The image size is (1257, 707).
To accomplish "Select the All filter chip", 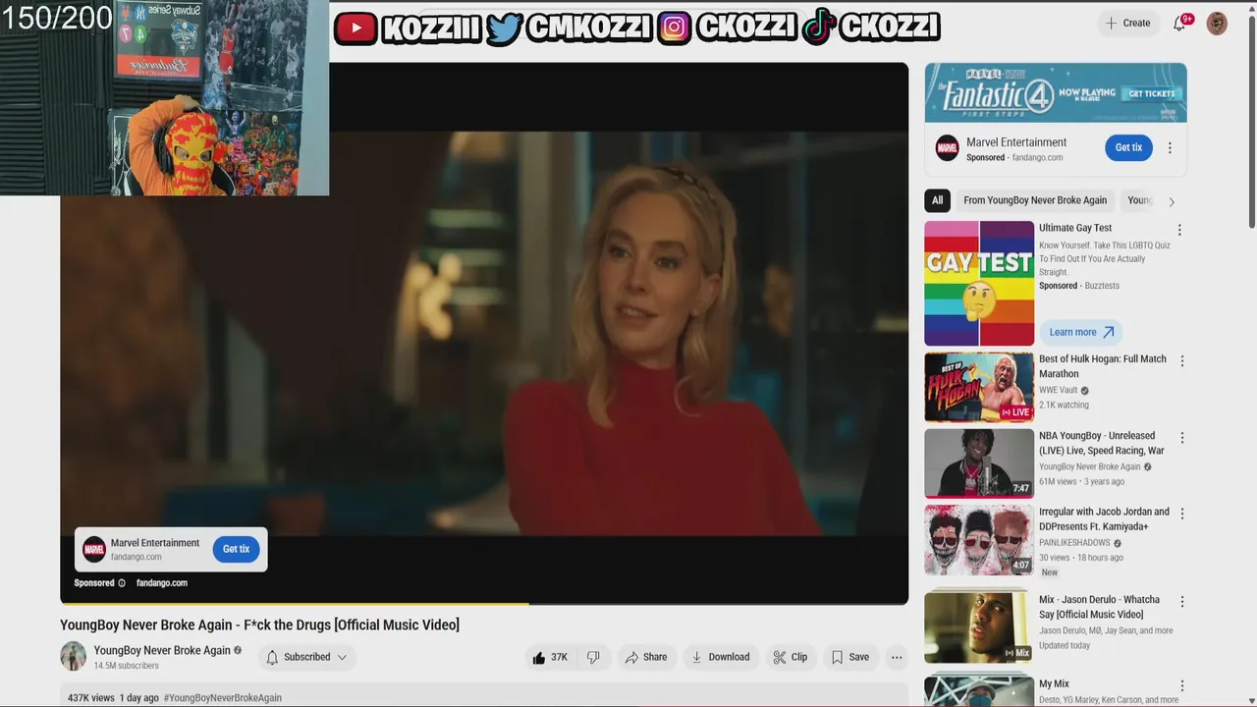I will tap(937, 200).
